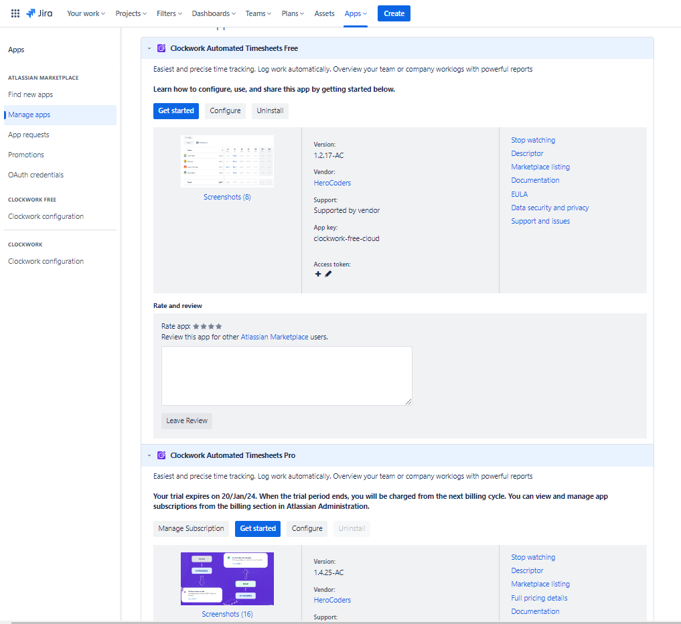Add an access token with plus icon
The image size is (681, 624).
[x=318, y=274]
